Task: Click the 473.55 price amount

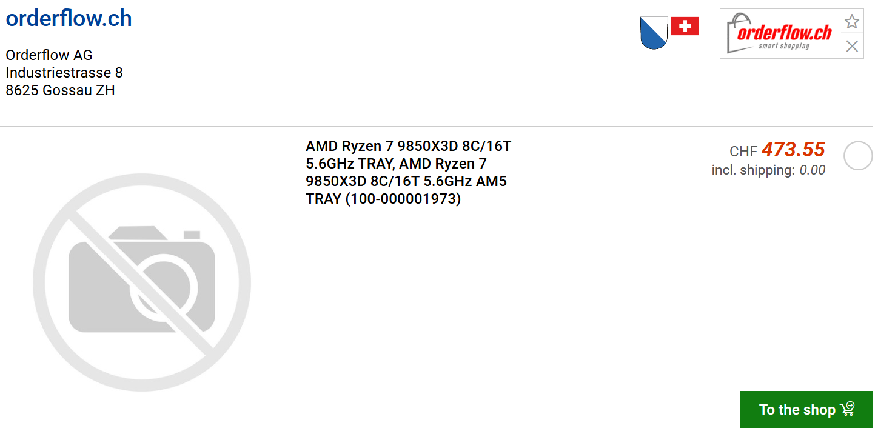Action: pyautogui.click(x=793, y=150)
